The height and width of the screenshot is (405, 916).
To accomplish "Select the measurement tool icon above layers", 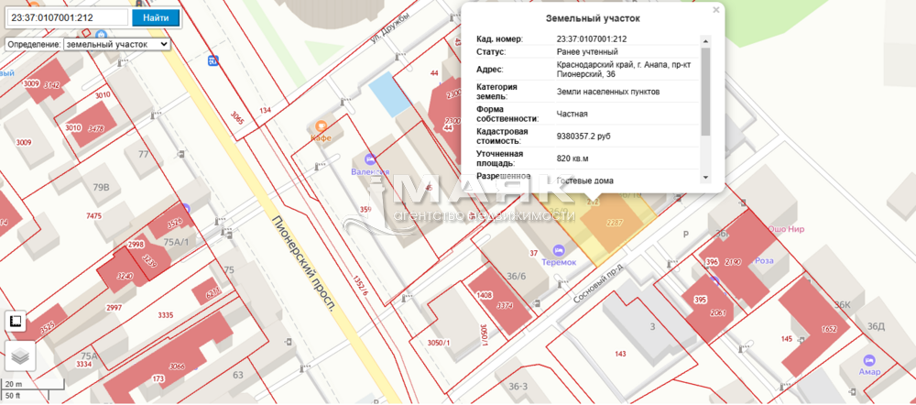I will coord(15,322).
